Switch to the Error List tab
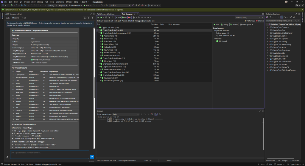This screenshot has width=305, height=166. point(148,161)
